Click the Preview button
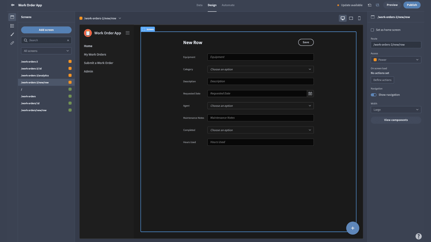Viewport: 431px width, 242px height. 392,5
